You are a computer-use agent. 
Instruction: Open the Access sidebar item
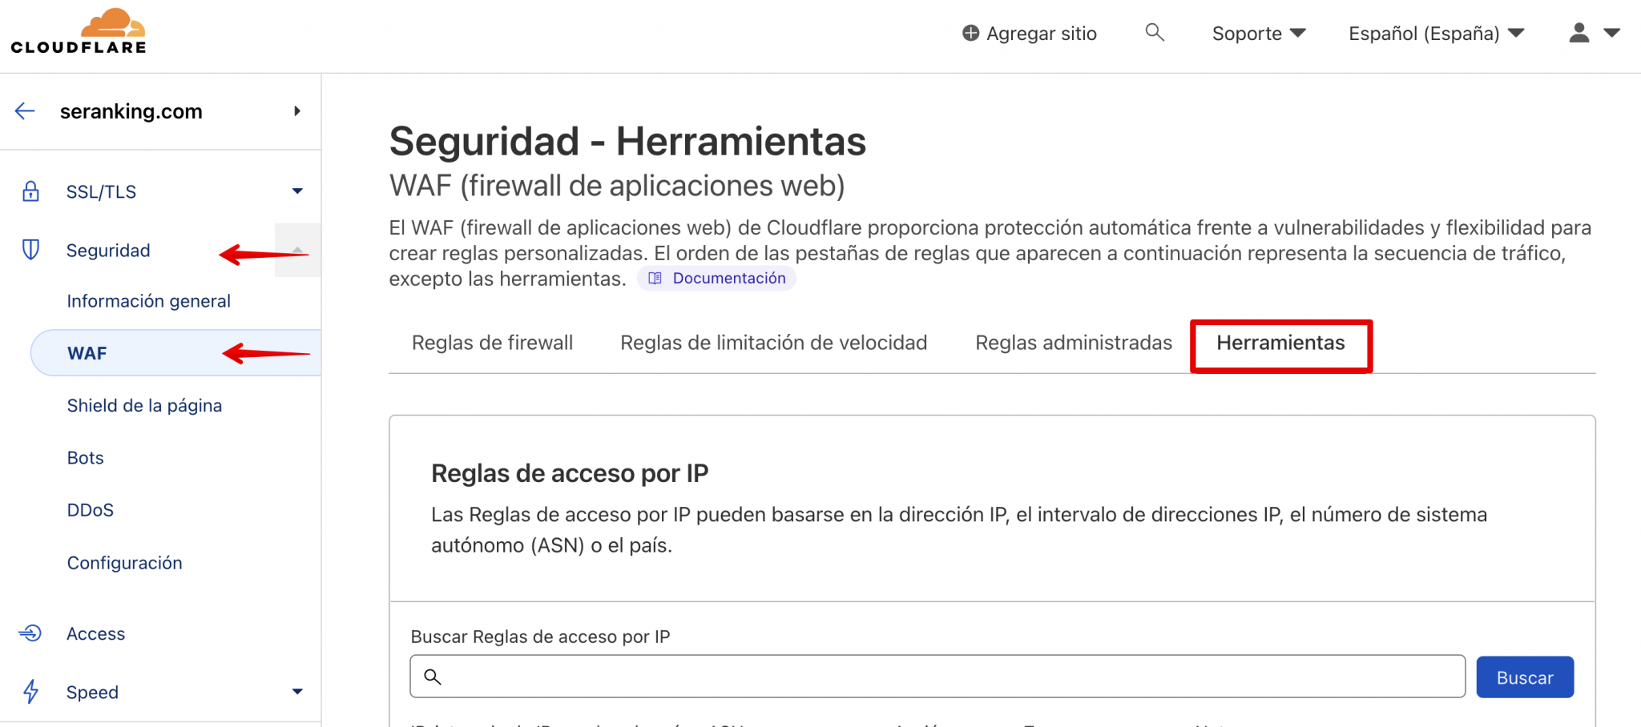(x=95, y=633)
